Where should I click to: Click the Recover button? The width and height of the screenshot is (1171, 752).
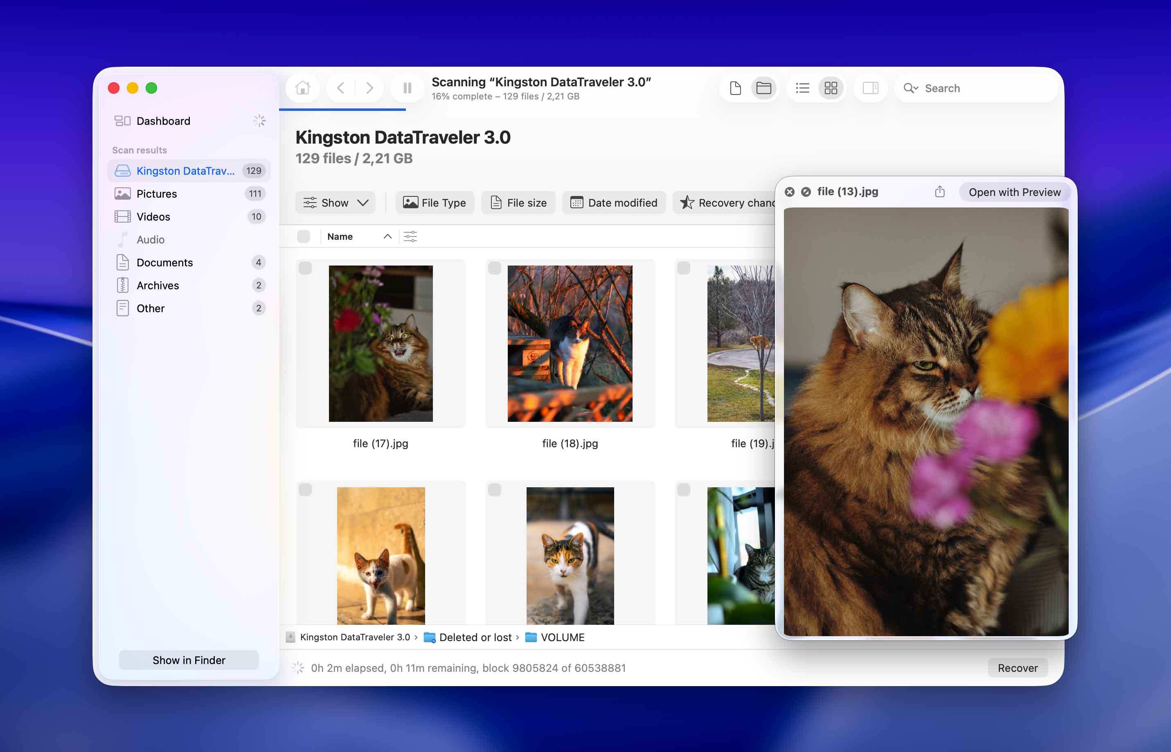coord(1017,668)
